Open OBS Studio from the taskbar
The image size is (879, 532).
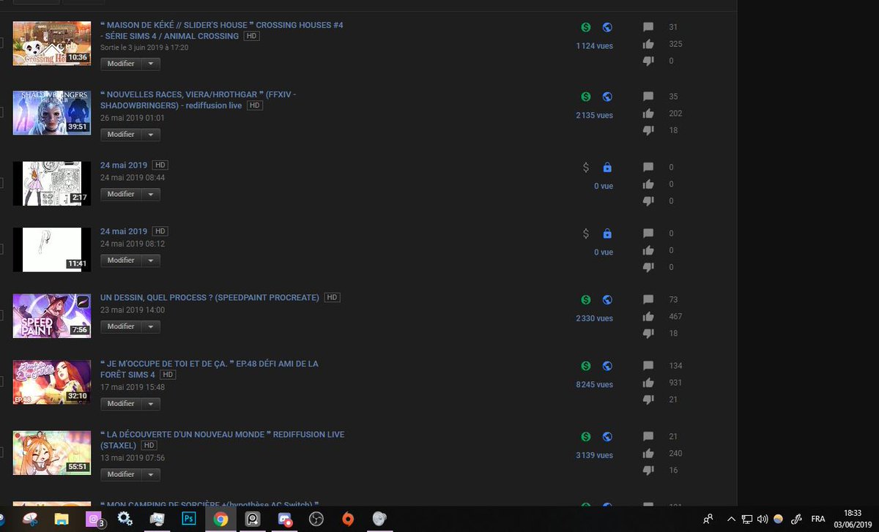coord(316,519)
